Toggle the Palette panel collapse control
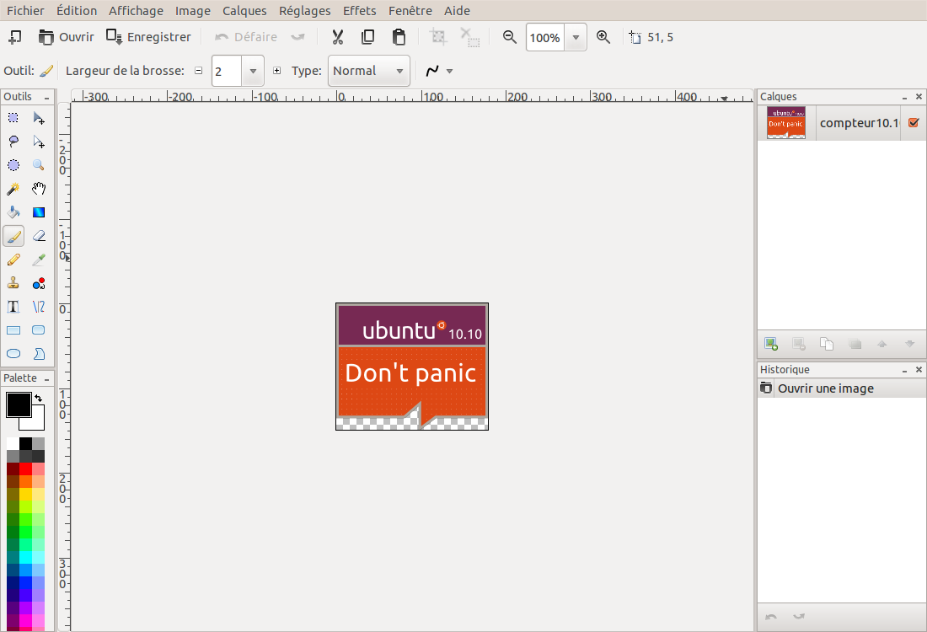This screenshot has width=927, height=632. tap(46, 378)
